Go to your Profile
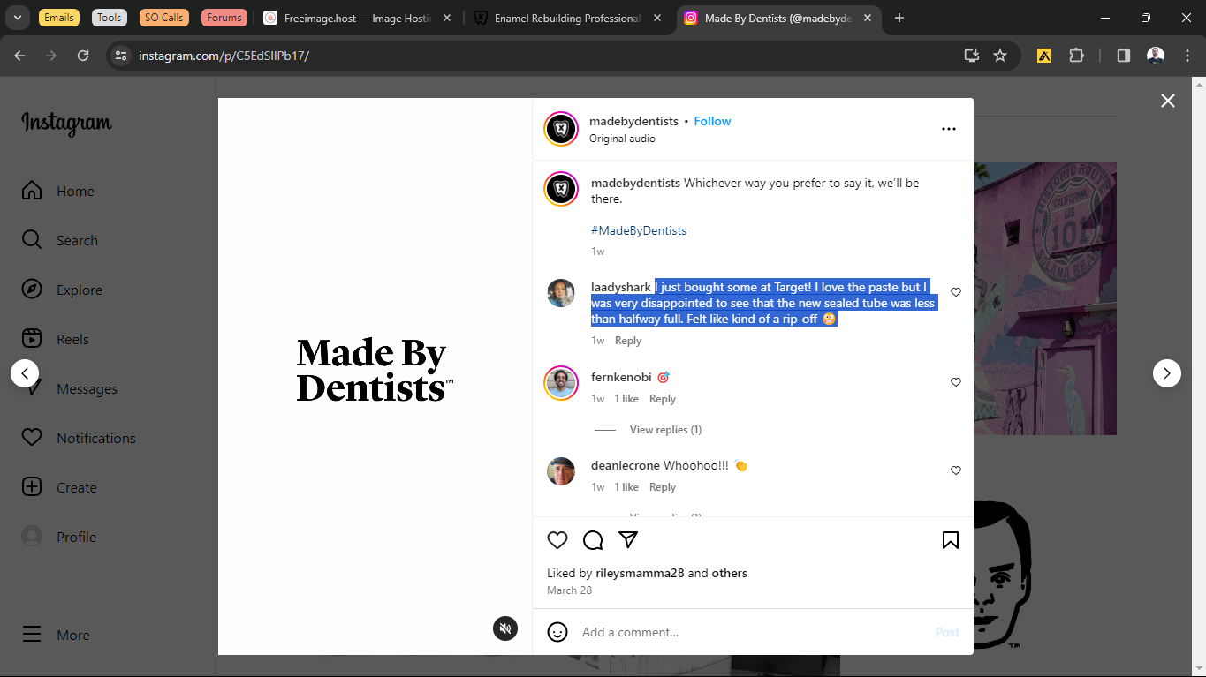This screenshot has width=1206, height=677. (59, 537)
